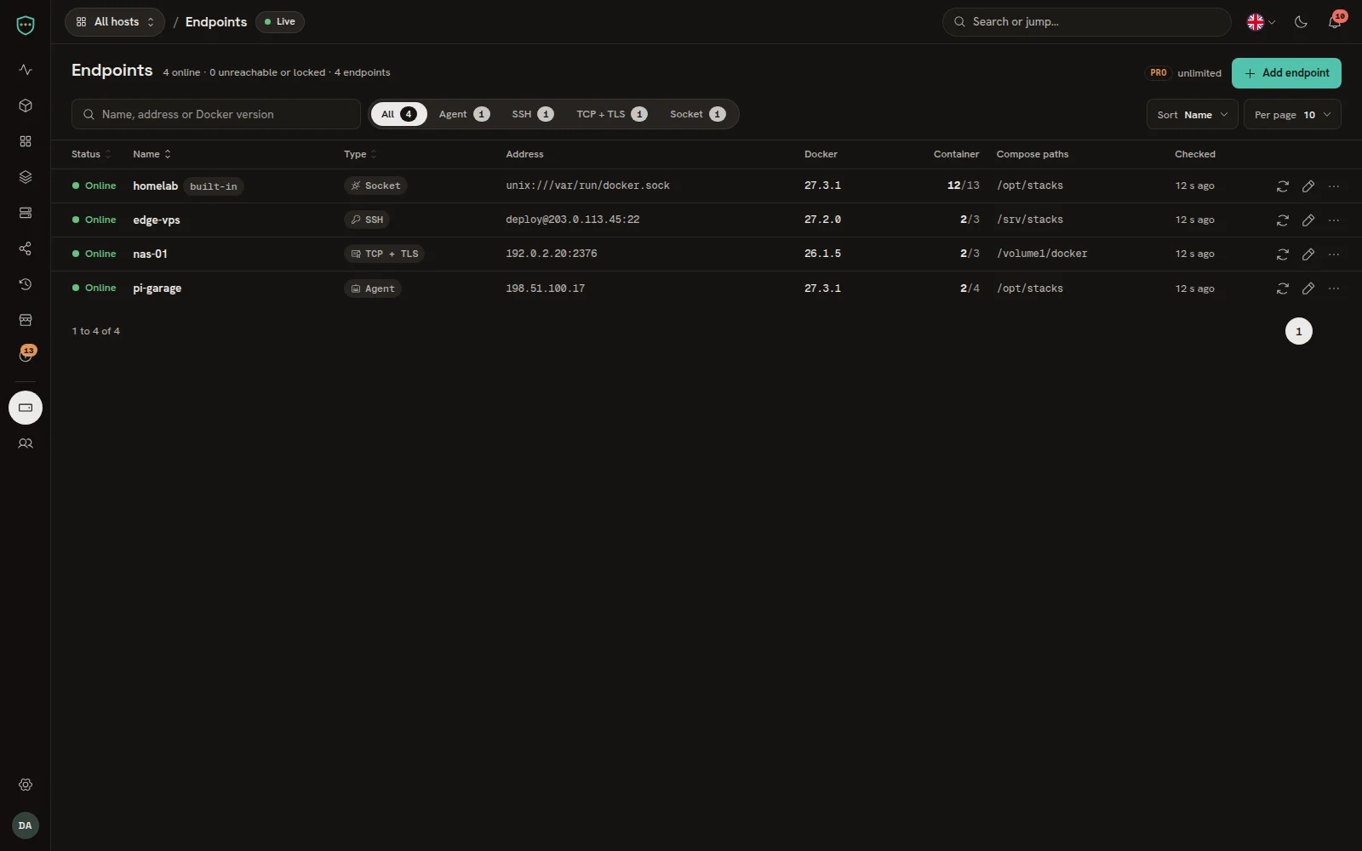Open the notifications bell

coord(1335,22)
